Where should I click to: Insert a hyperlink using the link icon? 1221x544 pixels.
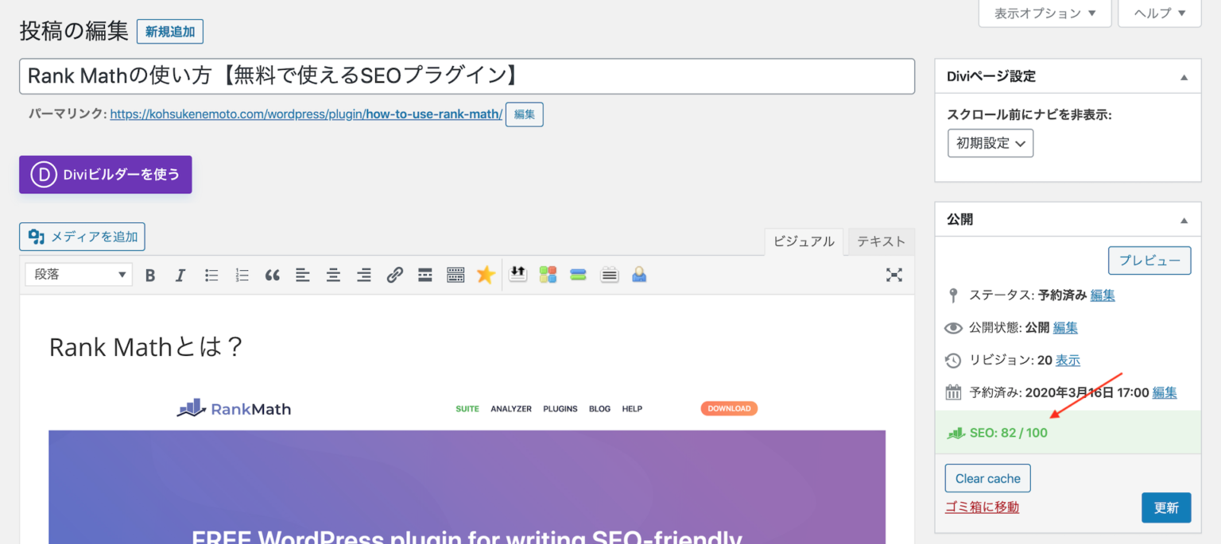394,274
